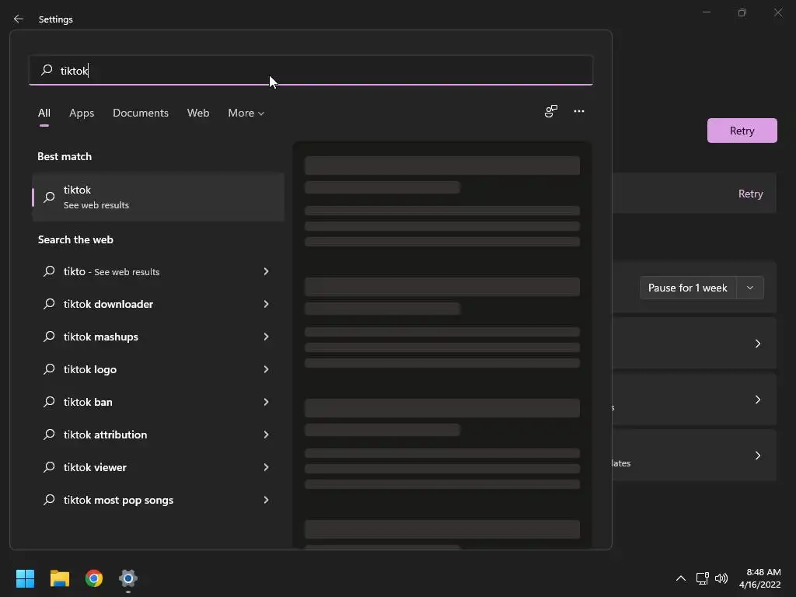The width and height of the screenshot is (796, 597).
Task: Open the Windows Start menu
Action: (x=25, y=578)
